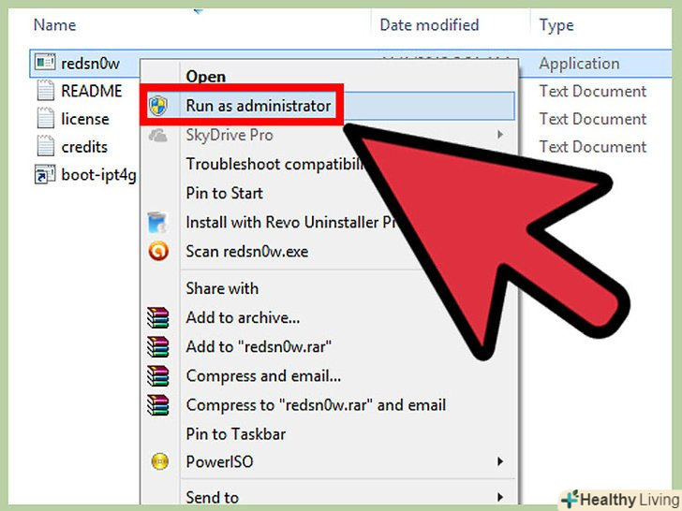
Task: Click the boot-ipt4g shortcut icon
Action: (45, 175)
